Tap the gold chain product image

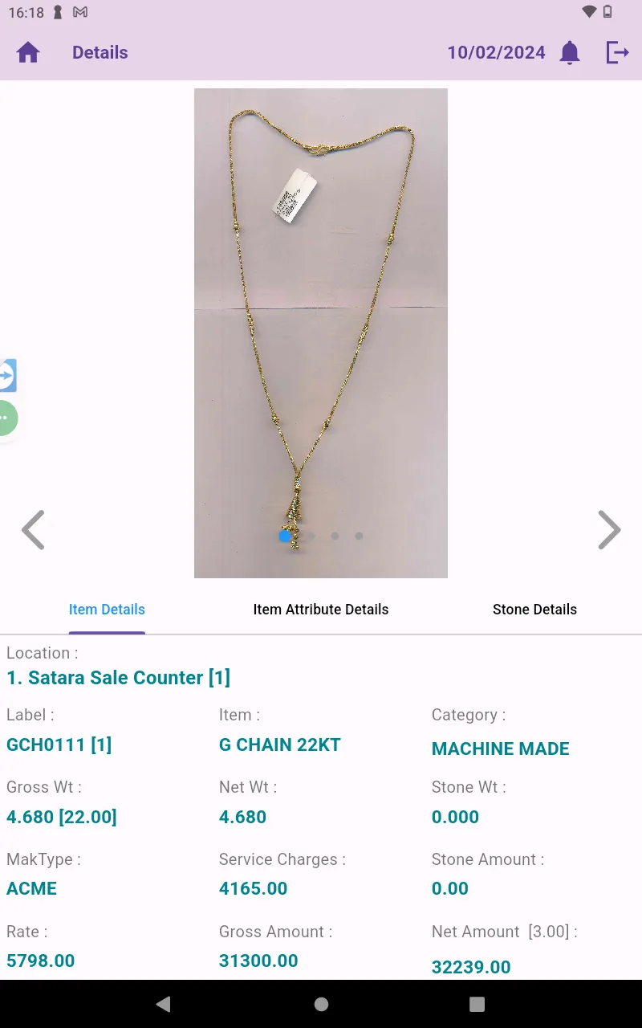click(321, 333)
